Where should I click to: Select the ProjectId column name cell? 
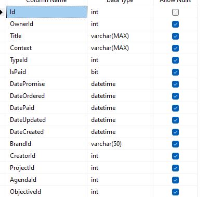coord(47,168)
